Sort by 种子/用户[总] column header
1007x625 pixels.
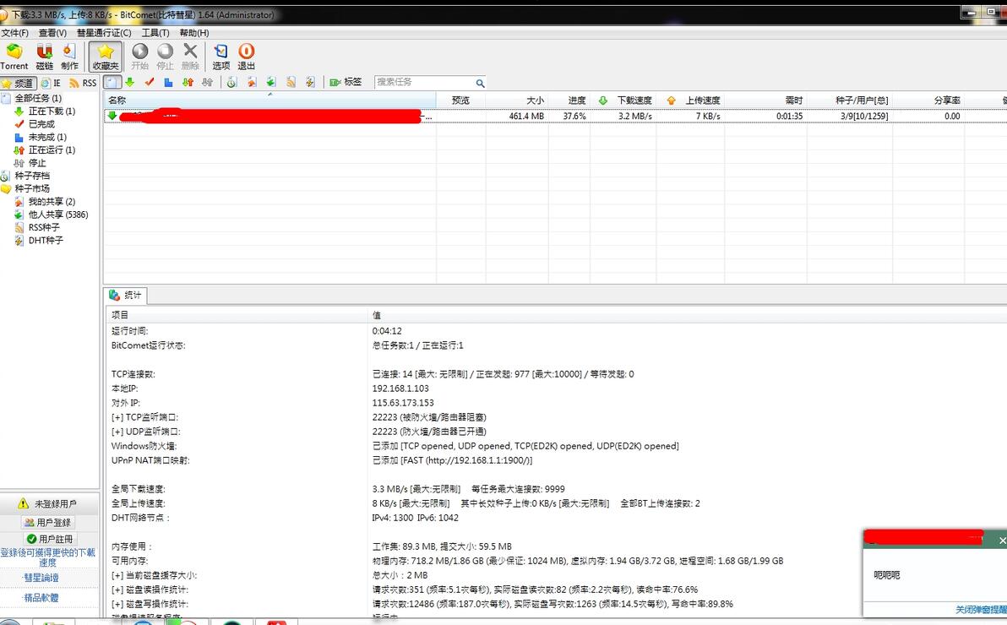[x=850, y=101]
